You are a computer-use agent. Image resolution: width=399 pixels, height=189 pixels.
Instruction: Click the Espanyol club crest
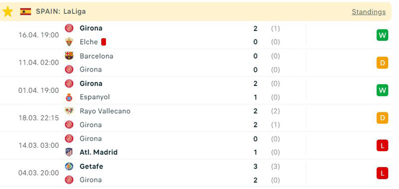(69, 97)
